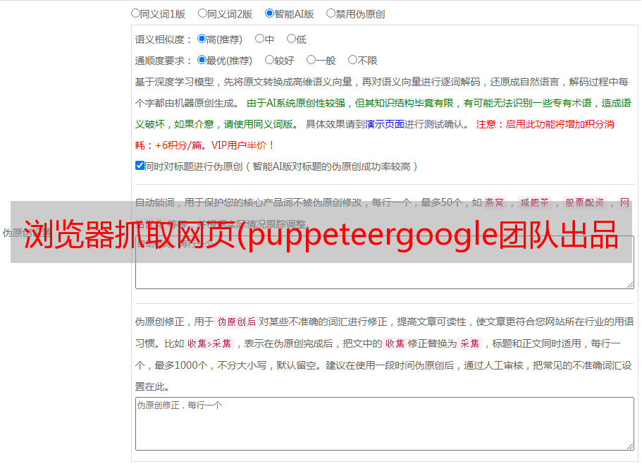Screen dimensions: 642x464
Task: Grab the resize handle of 伪原创修正 textarea
Action: pyautogui.click(x=630, y=446)
